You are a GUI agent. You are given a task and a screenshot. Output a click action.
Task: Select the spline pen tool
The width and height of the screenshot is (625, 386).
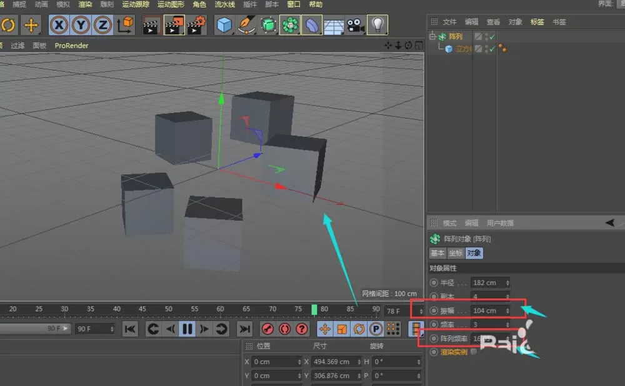246,25
